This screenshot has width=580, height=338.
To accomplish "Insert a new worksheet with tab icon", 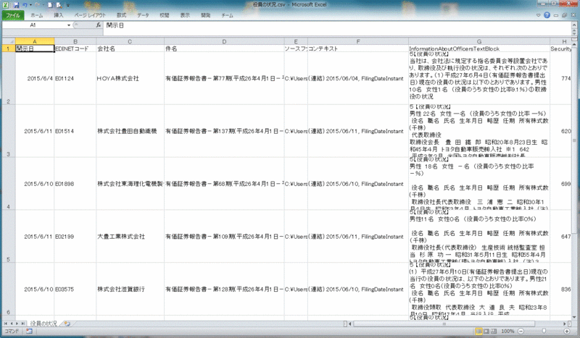I will (67, 324).
